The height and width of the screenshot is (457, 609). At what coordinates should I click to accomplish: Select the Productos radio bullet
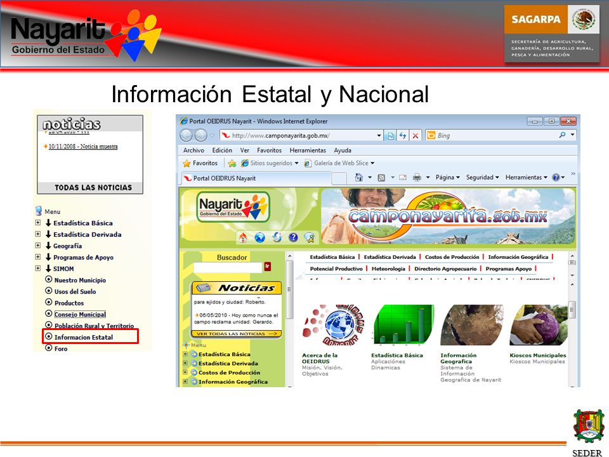pos(49,302)
